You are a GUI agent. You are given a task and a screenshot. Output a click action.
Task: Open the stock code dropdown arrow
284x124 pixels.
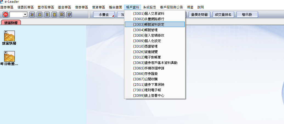(25, 14)
